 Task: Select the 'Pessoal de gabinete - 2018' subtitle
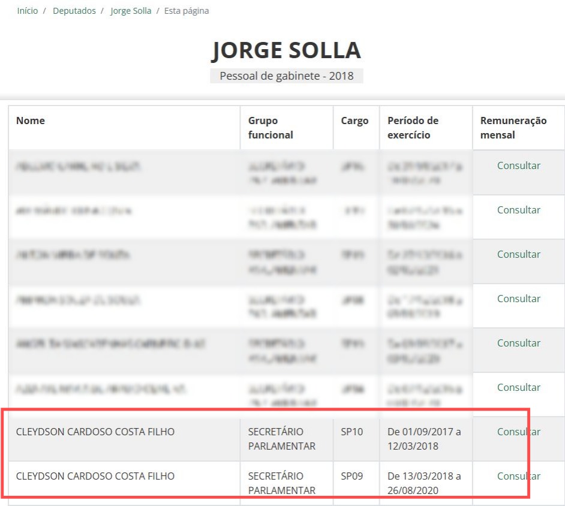coord(286,76)
